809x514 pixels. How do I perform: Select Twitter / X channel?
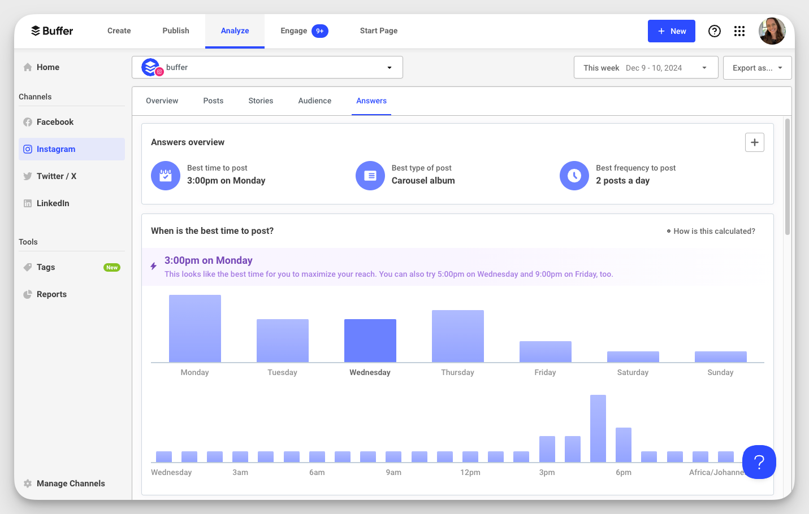[x=56, y=176]
